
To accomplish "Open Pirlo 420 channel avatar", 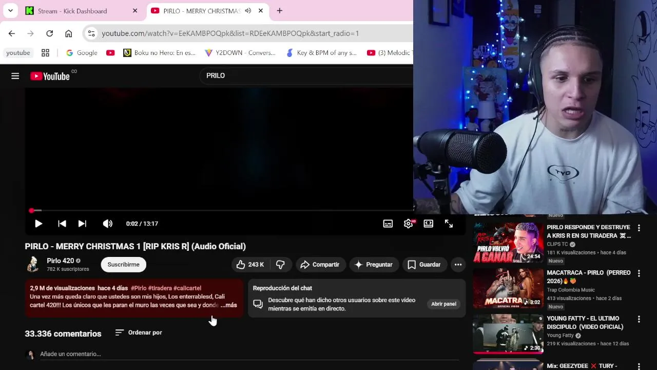I will 33,264.
